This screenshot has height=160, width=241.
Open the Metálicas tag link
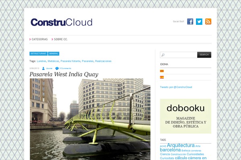pos(53,61)
